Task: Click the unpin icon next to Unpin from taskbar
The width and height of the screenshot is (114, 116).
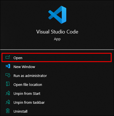Action: point(8,102)
